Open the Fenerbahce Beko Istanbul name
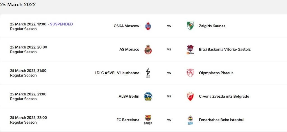The width and height of the screenshot is (287, 132). tap(221, 120)
